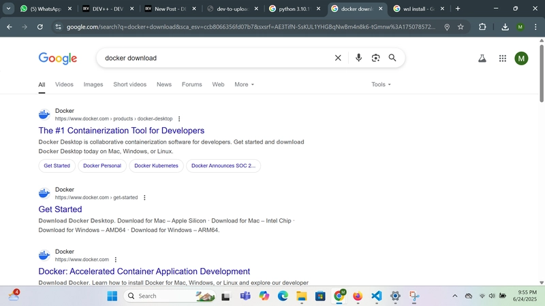Open Visual Studio Code from the taskbar
The width and height of the screenshot is (545, 306).
click(x=377, y=296)
